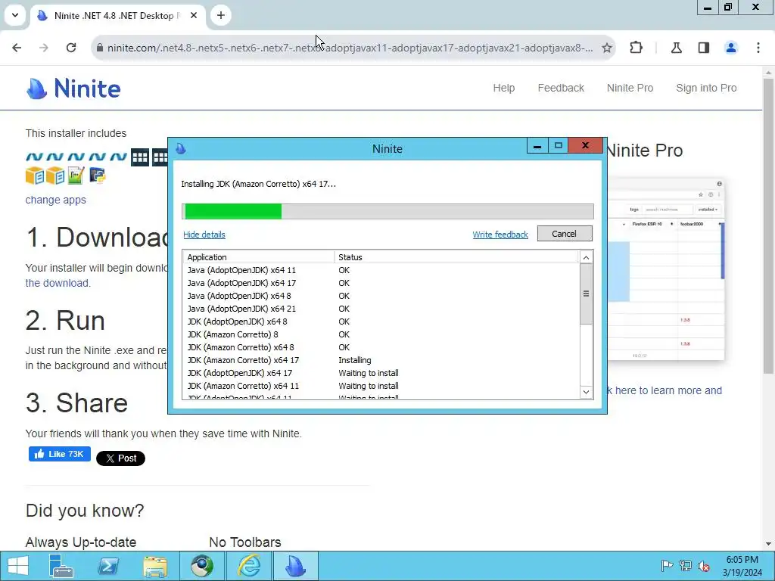Screen dimensions: 775x581
Task: Click the first .NET wave icon
Action: tap(34, 157)
